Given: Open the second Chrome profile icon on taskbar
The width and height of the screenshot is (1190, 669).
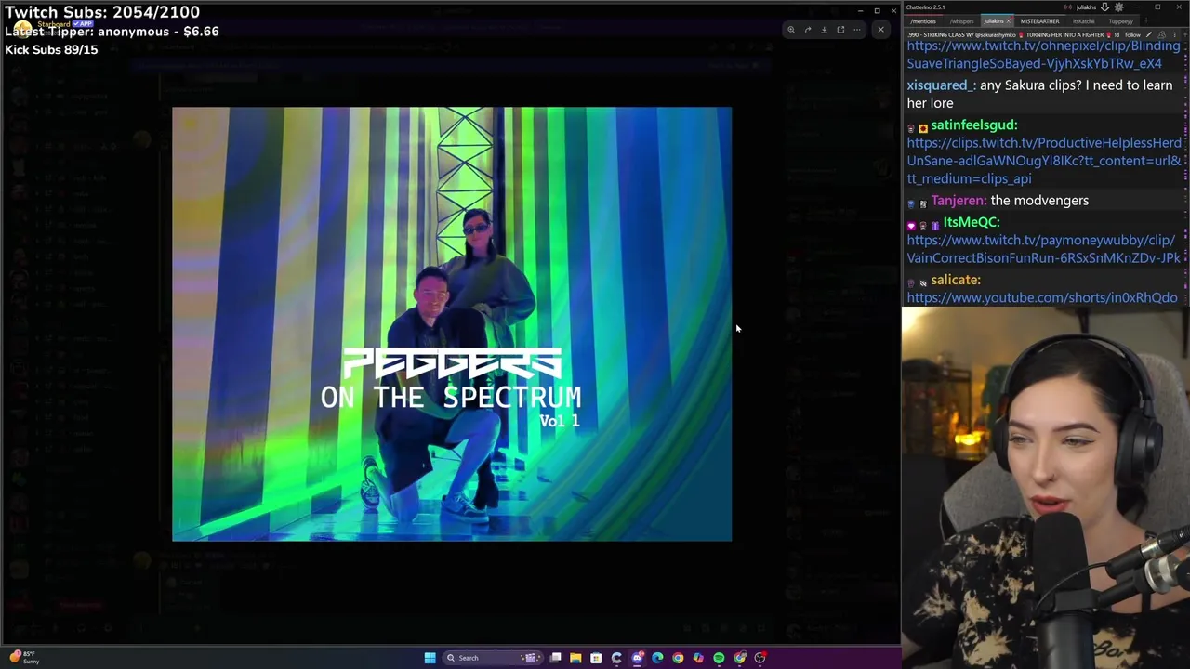Looking at the screenshot, I should (x=739, y=658).
